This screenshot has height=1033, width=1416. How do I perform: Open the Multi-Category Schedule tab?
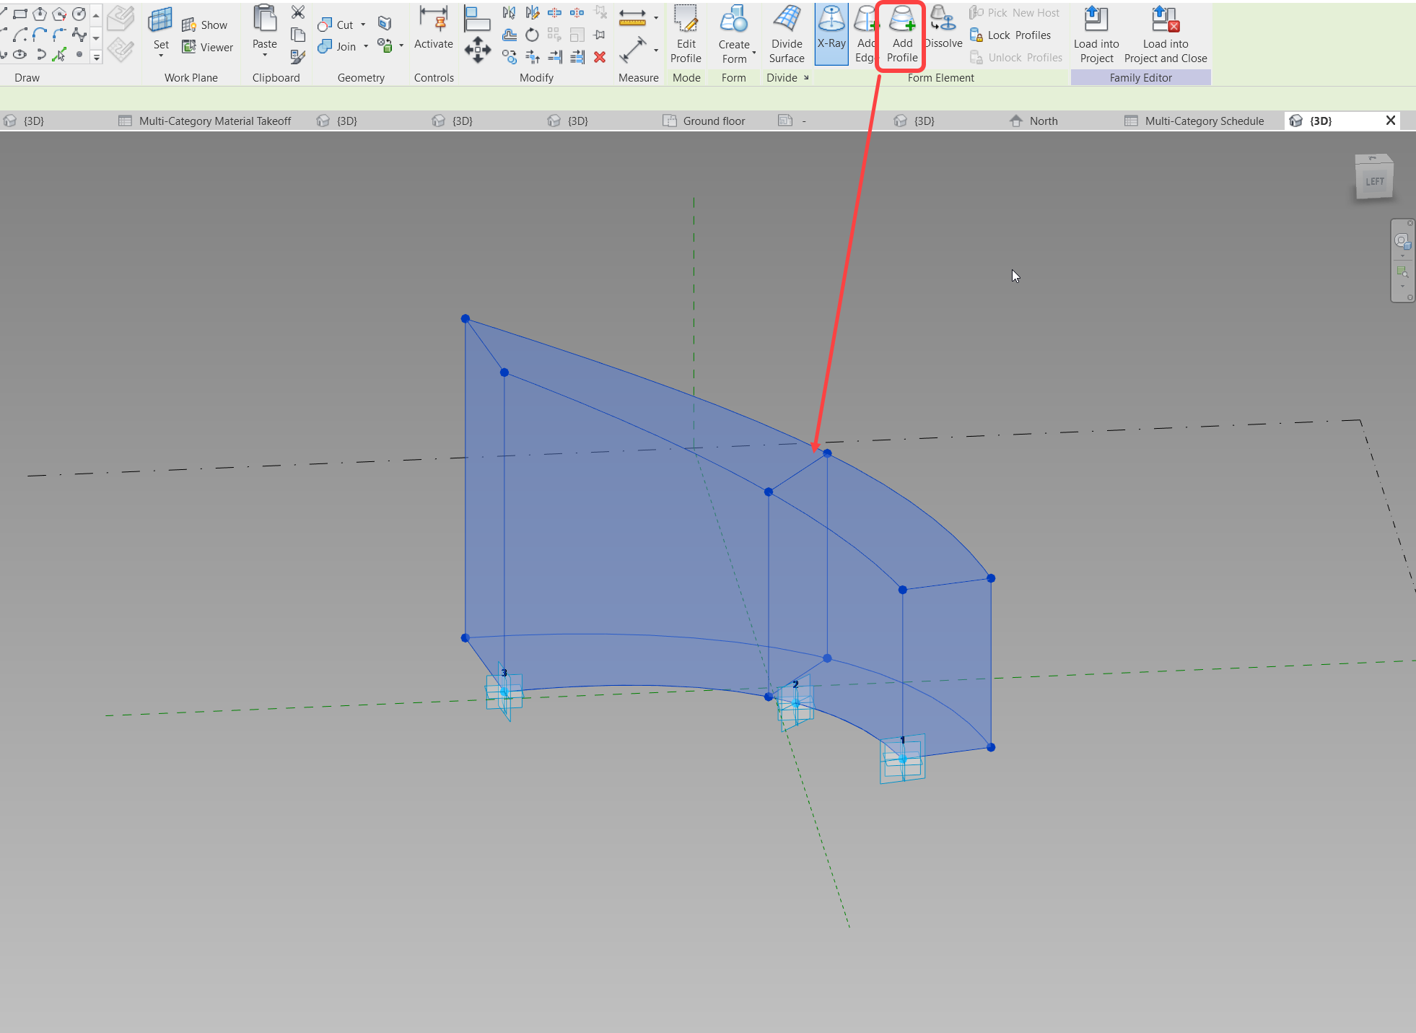[x=1202, y=120]
